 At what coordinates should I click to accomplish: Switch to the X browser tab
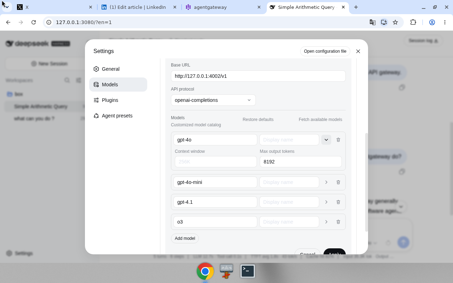click(55, 7)
